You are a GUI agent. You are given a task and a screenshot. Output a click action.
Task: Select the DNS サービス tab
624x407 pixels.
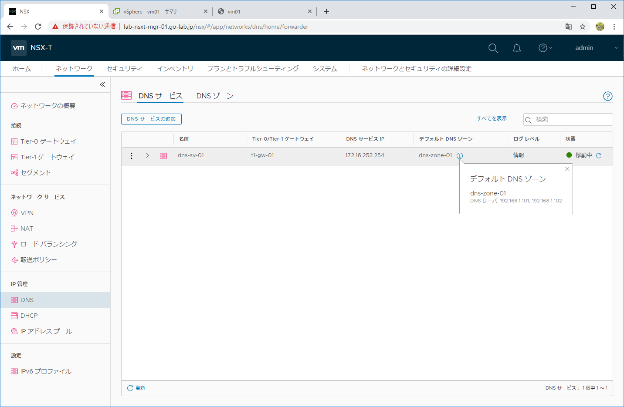160,96
